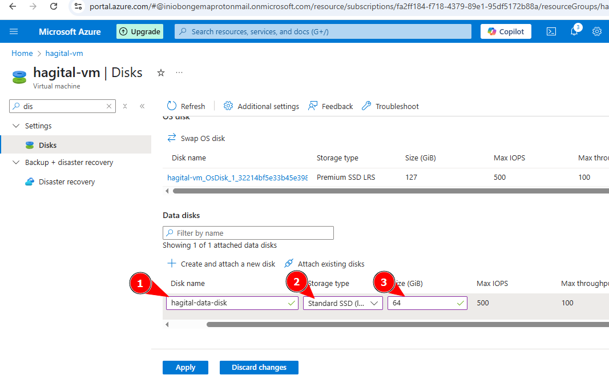Open site information icon in the address bar
Screen dimensions: 609x383
pyautogui.click(x=78, y=6)
